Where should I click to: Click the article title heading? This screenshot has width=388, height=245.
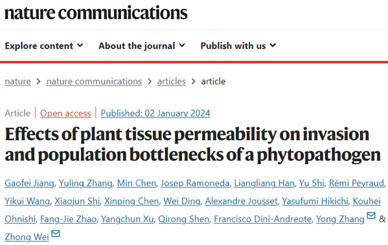point(193,145)
